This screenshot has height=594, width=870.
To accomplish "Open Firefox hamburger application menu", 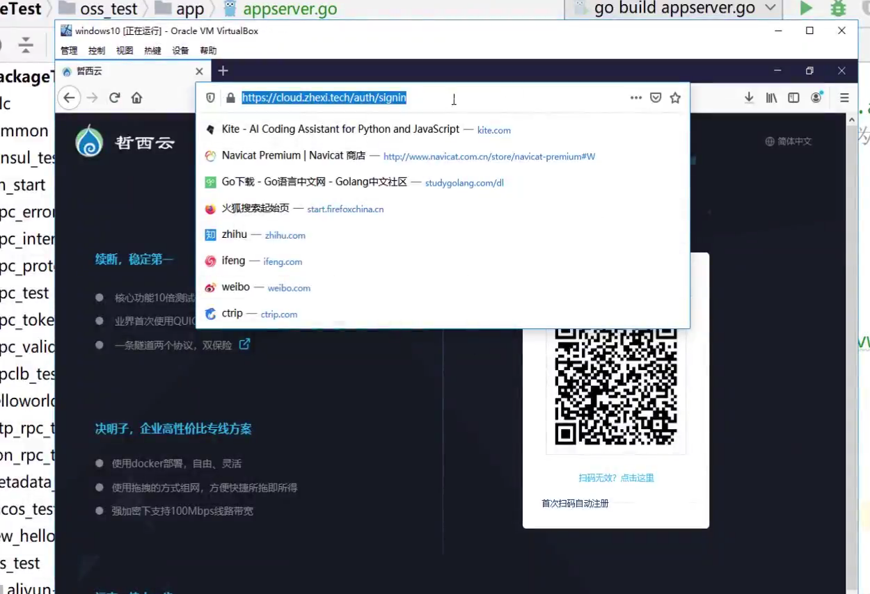I will coord(844,98).
